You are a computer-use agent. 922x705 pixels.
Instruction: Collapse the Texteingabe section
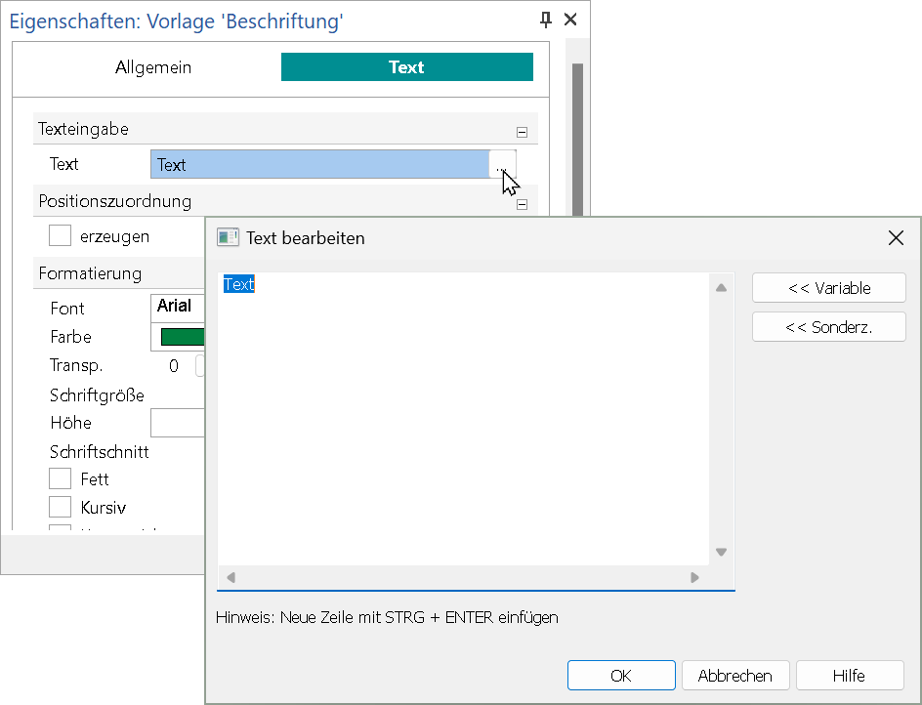coord(522,132)
